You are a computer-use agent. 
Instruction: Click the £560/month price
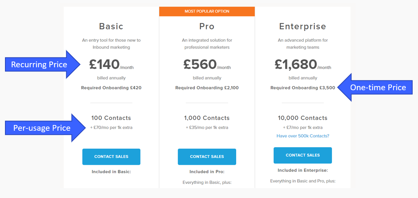point(207,65)
